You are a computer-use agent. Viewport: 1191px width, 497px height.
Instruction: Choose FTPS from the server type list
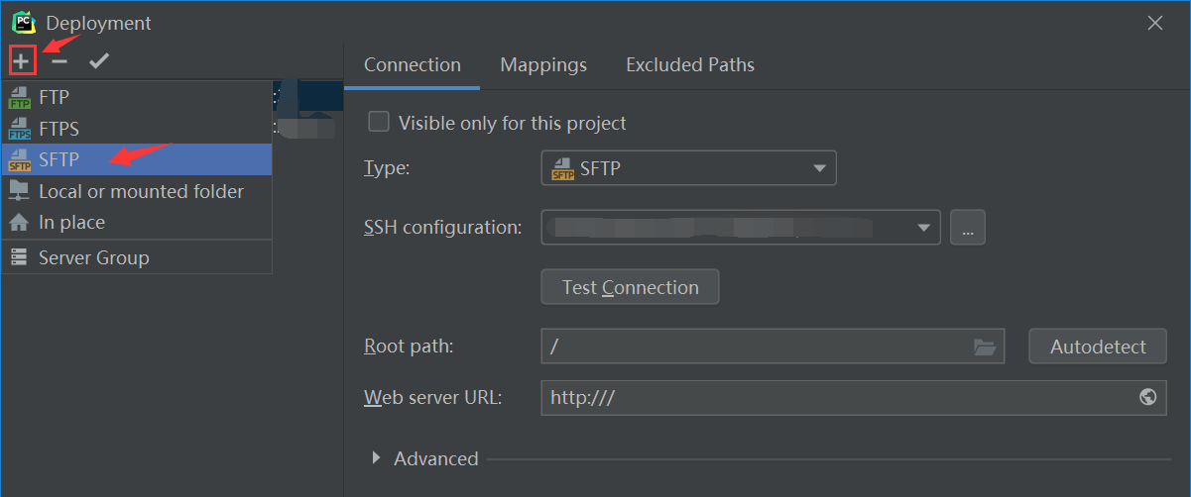136,129
